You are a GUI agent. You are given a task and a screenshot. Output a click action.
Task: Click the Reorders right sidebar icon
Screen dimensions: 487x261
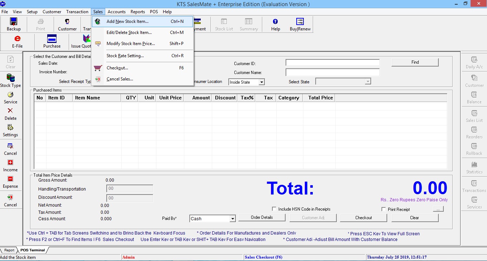[474, 130]
